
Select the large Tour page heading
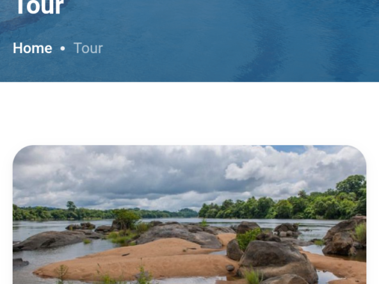(40, 7)
